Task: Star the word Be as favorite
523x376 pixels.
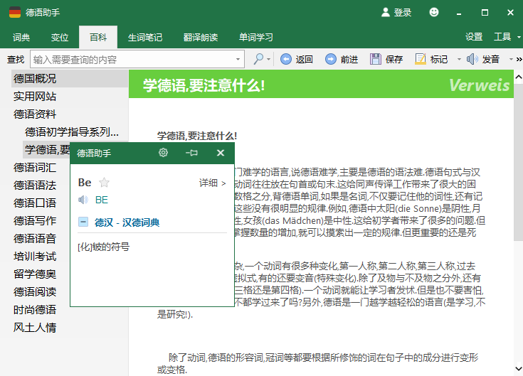Action: (x=105, y=183)
